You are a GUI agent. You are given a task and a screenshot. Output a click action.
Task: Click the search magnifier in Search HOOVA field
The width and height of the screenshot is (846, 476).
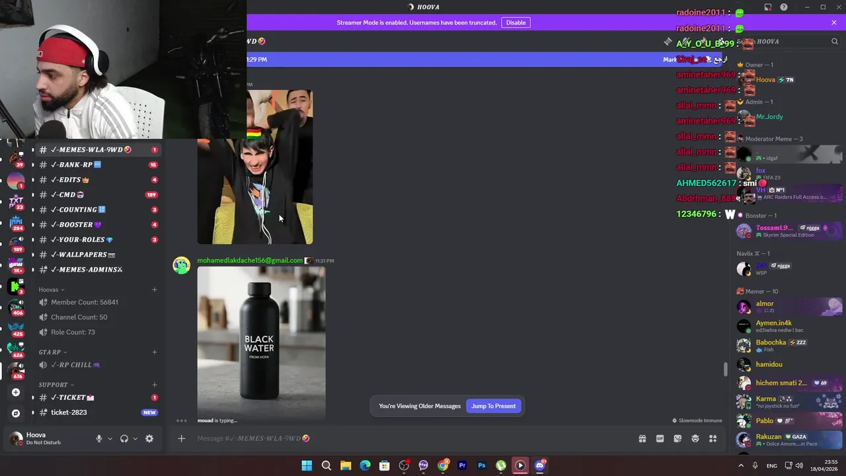point(835,41)
